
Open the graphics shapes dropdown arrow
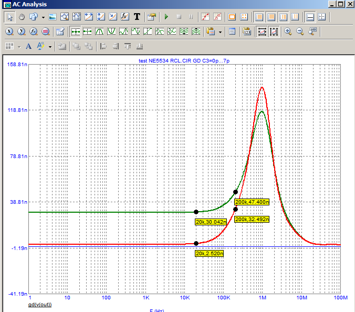coord(43,17)
